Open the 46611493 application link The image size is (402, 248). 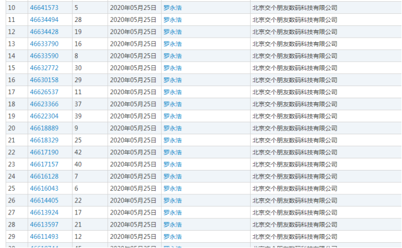click(44, 236)
